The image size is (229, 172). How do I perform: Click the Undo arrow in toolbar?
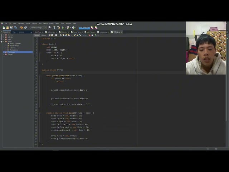coord(21,28)
